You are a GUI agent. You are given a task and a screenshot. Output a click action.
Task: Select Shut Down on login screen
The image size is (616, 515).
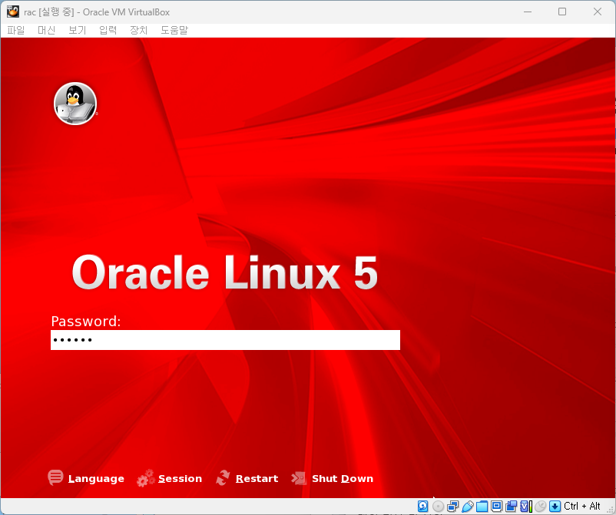343,478
